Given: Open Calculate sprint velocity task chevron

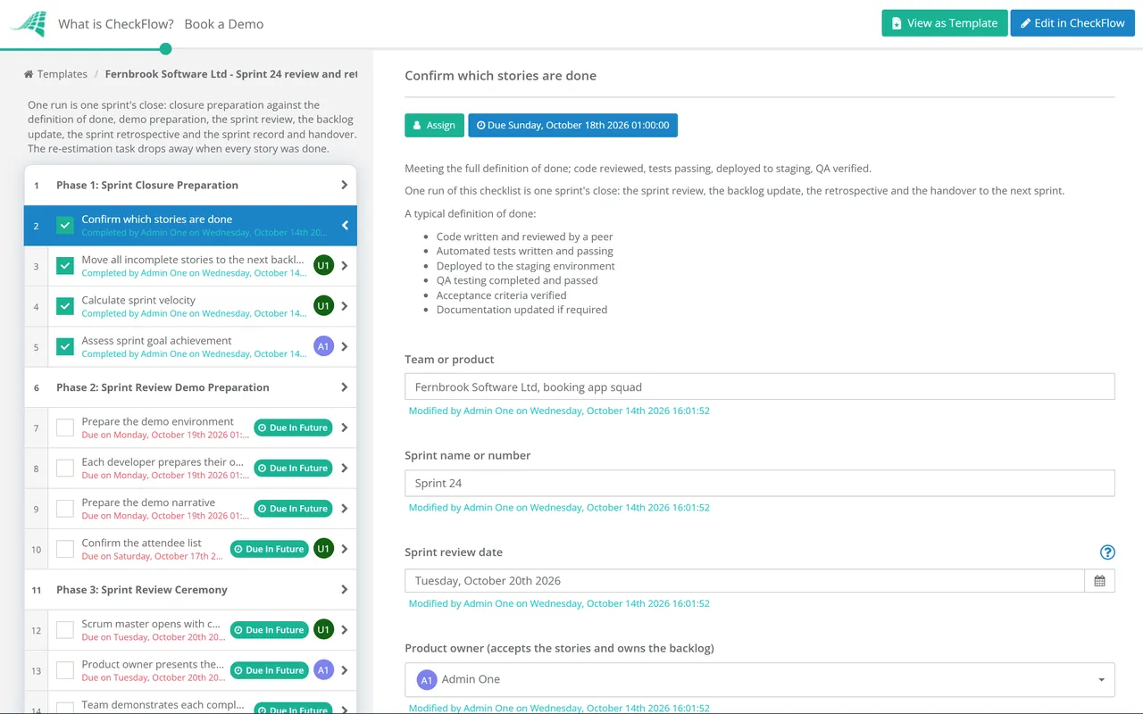Looking at the screenshot, I should pyautogui.click(x=345, y=306).
